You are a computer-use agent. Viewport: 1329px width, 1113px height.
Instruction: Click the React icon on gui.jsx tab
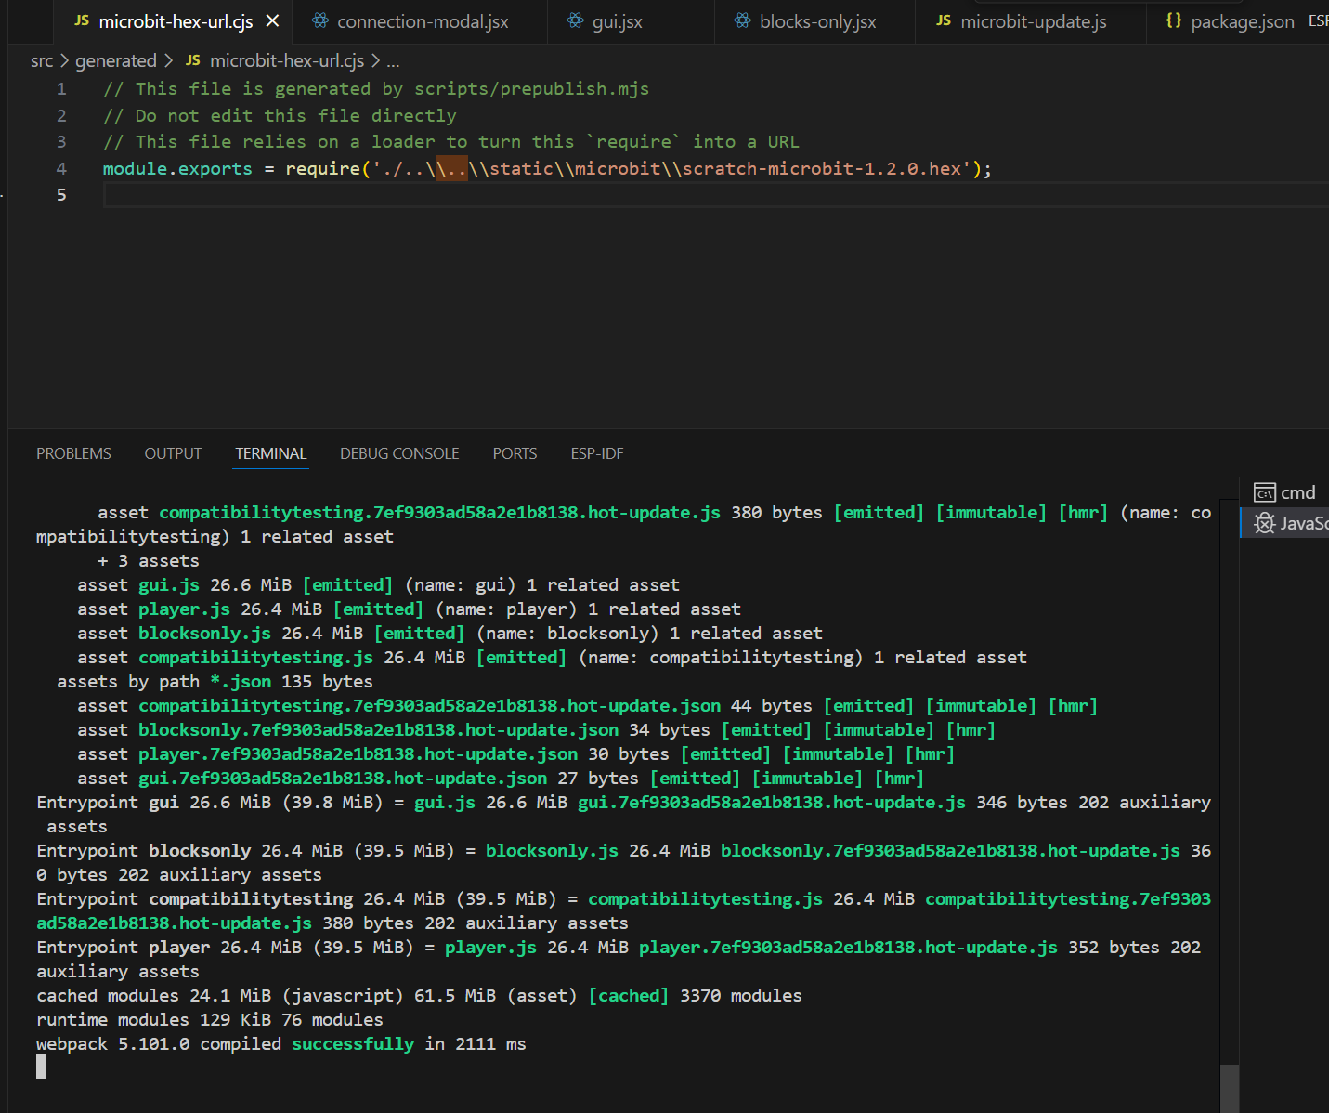(x=576, y=20)
